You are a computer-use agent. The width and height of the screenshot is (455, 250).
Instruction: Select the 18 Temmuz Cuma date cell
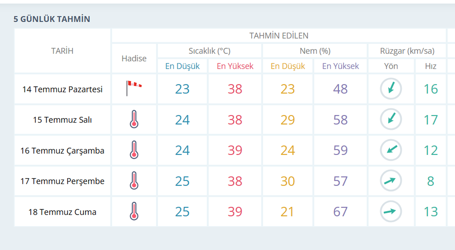pos(62,212)
